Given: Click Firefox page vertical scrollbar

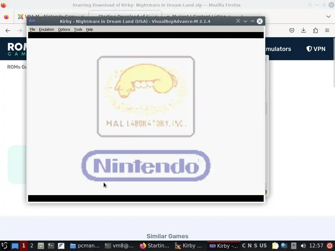Looking at the screenshot, I should [x=333, y=63].
